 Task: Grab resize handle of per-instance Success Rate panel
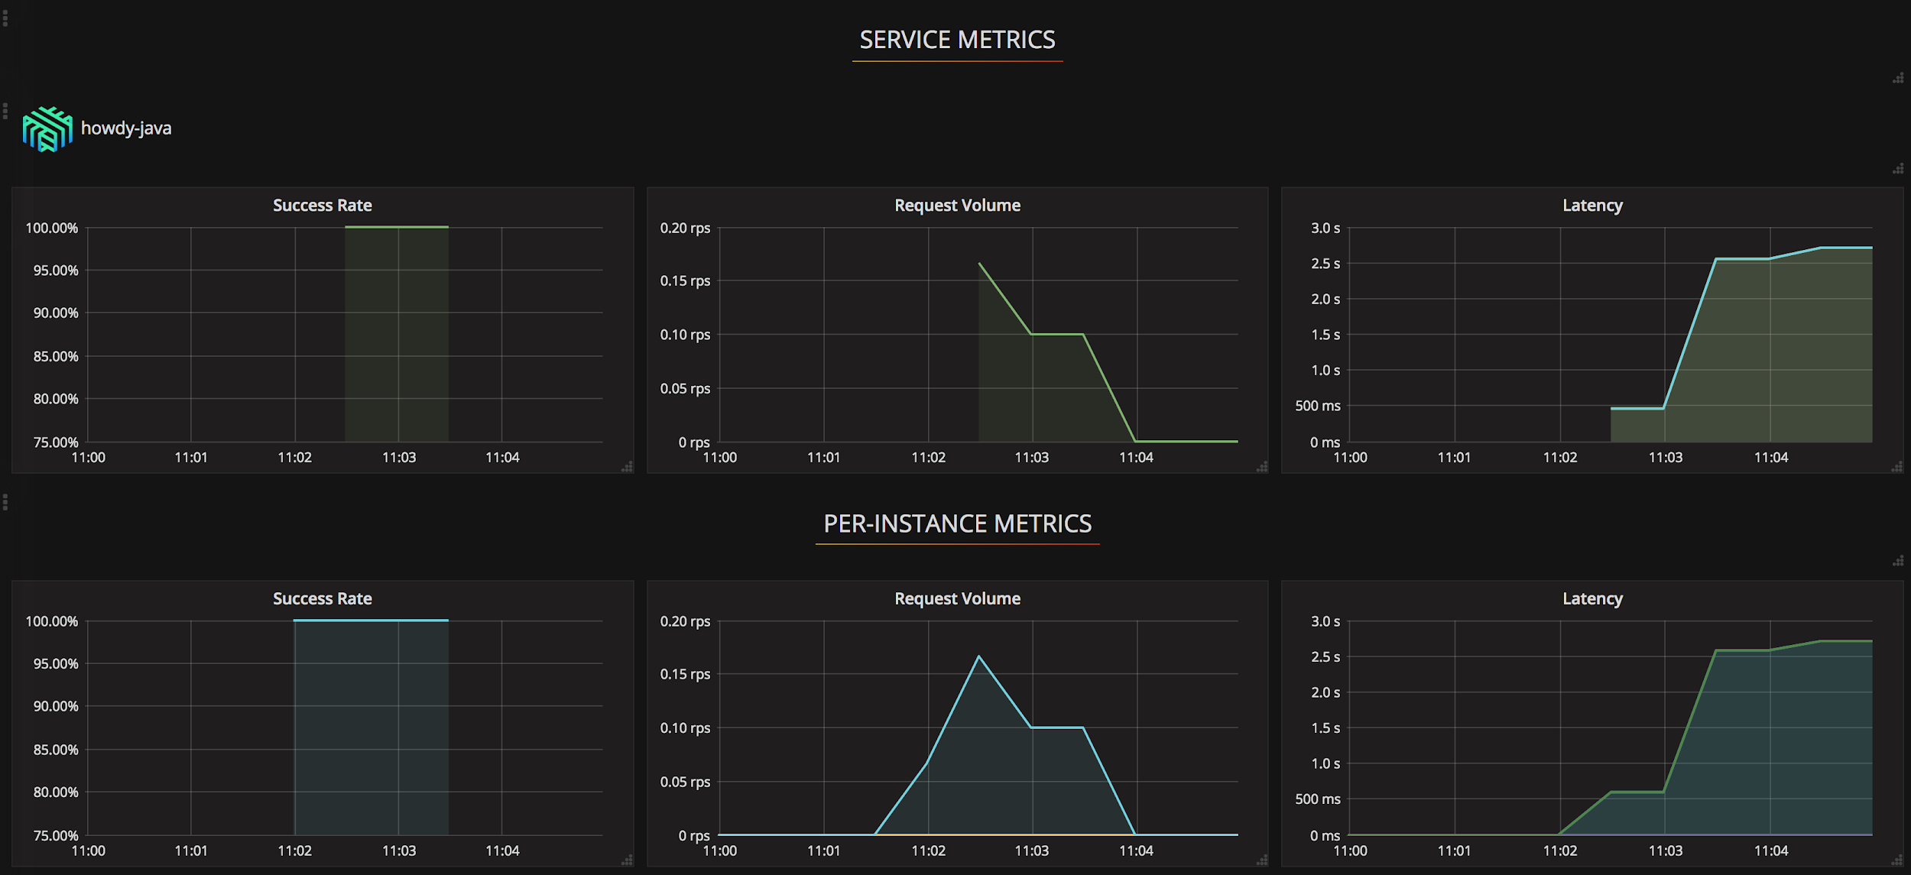click(627, 860)
